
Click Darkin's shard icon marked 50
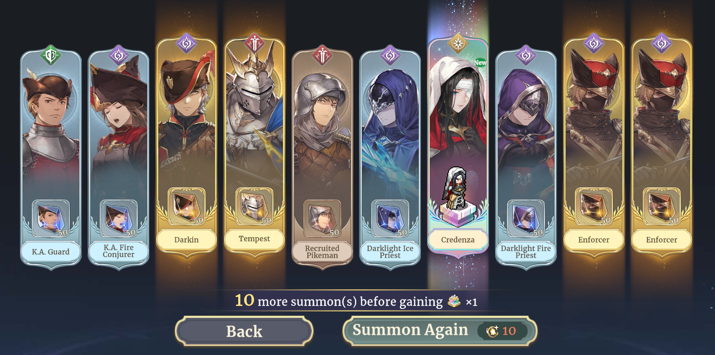186,207
